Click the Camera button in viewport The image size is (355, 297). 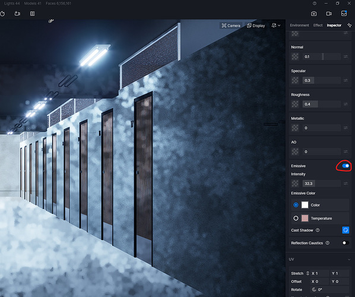pyautogui.click(x=231, y=26)
